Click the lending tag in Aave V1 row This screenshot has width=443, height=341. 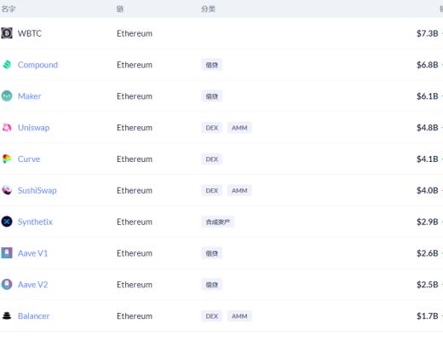coord(212,253)
